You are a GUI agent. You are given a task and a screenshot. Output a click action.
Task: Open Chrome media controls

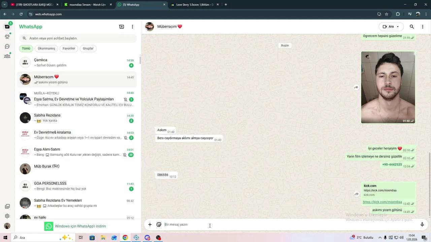click(410, 14)
